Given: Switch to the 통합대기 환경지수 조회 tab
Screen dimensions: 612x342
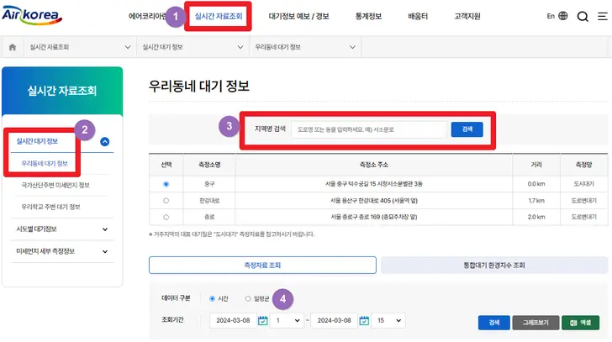Looking at the screenshot, I should pyautogui.click(x=494, y=266).
